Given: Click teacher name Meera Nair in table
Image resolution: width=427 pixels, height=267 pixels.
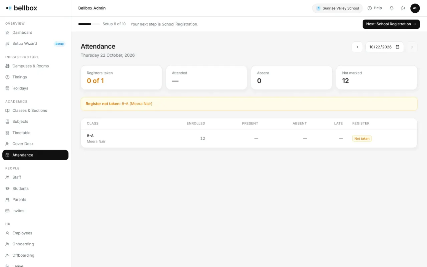Looking at the screenshot, I should (96, 142).
